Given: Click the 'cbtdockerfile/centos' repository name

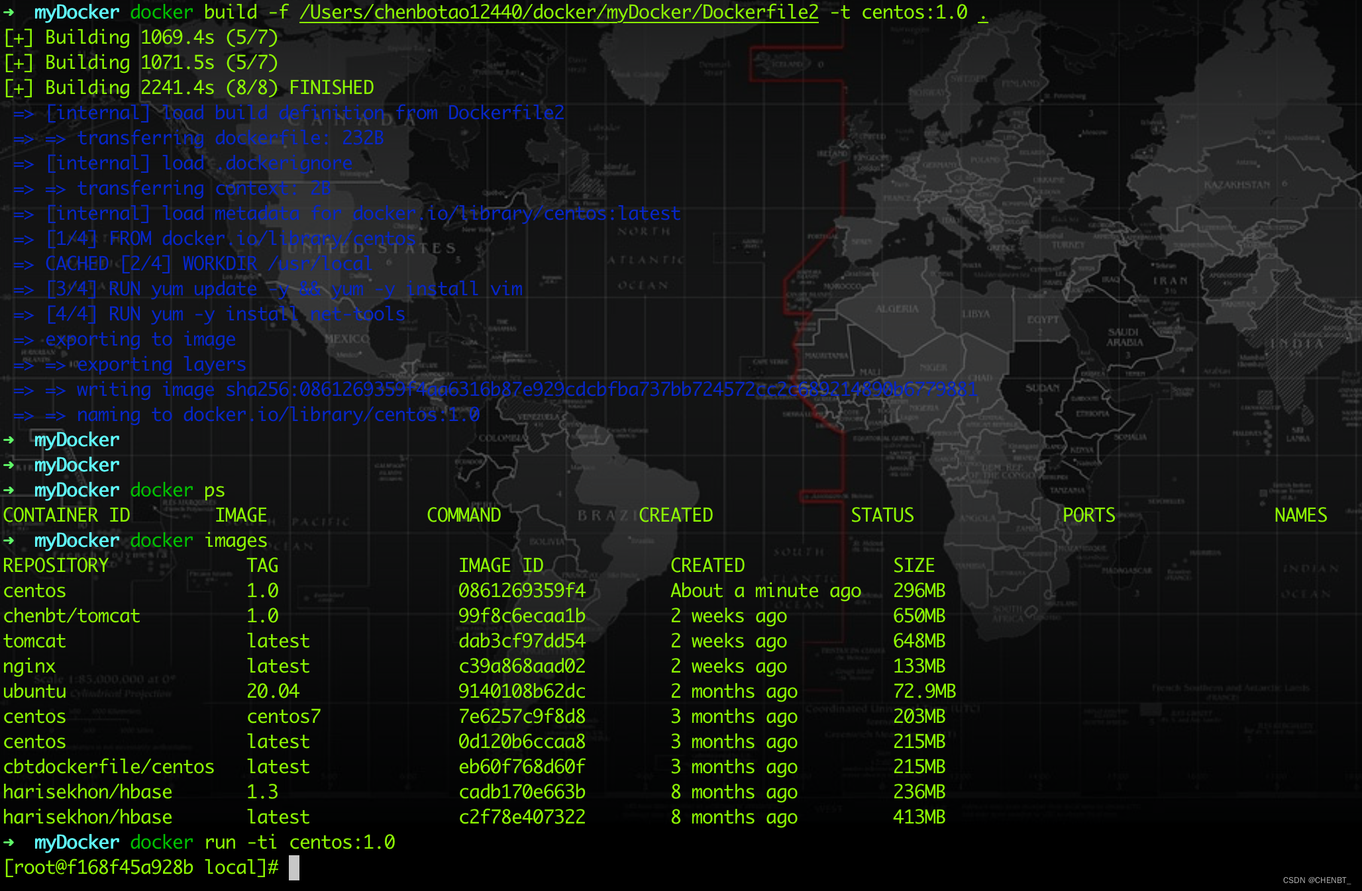Looking at the screenshot, I should coord(109,767).
